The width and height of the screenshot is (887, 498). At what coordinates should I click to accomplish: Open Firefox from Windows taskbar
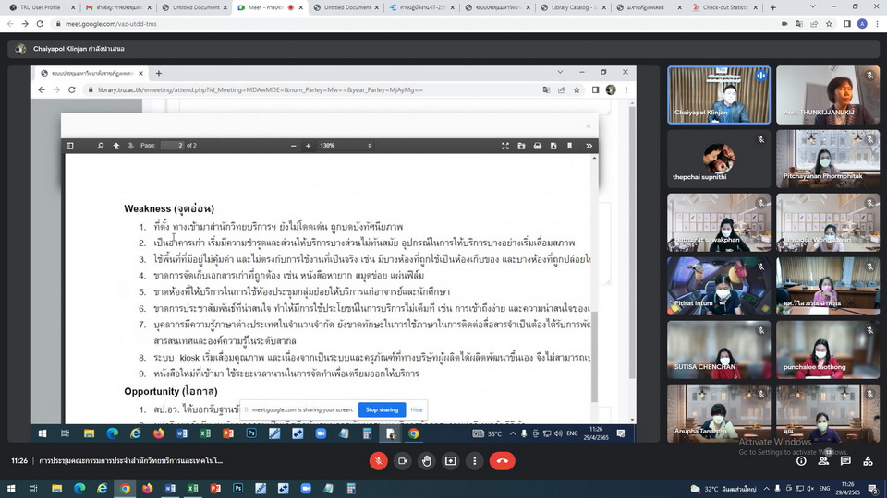(x=148, y=489)
